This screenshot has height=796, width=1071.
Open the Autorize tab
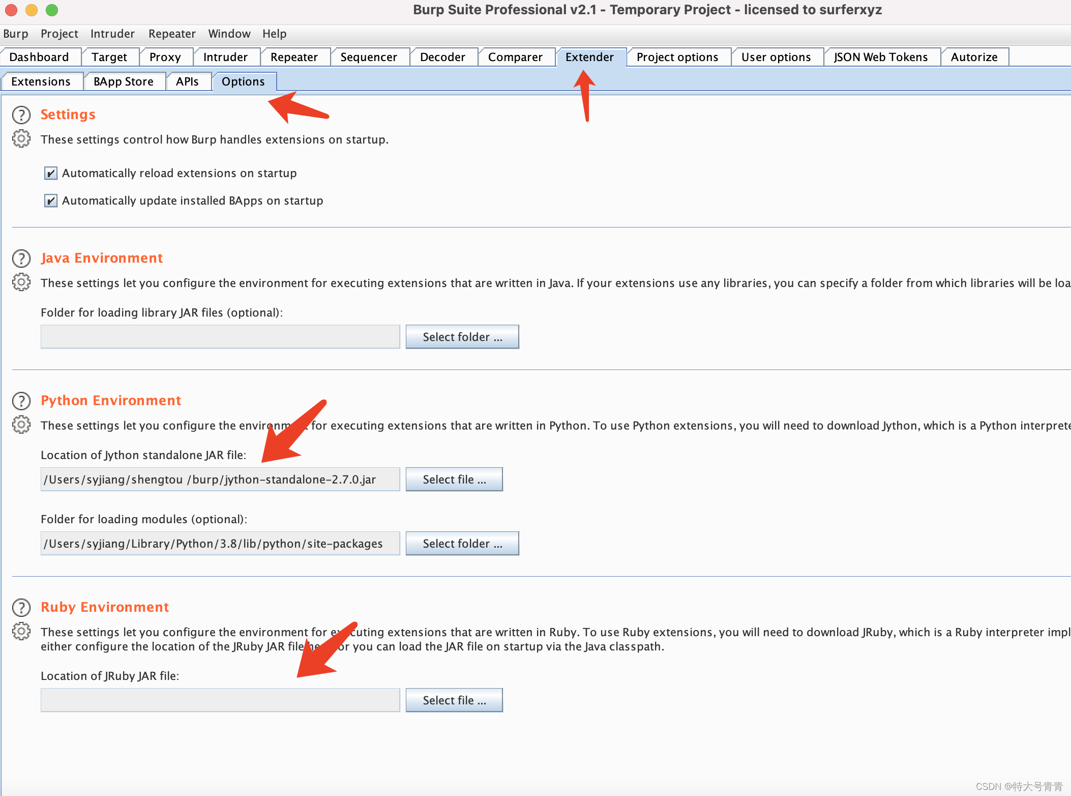[x=975, y=57]
